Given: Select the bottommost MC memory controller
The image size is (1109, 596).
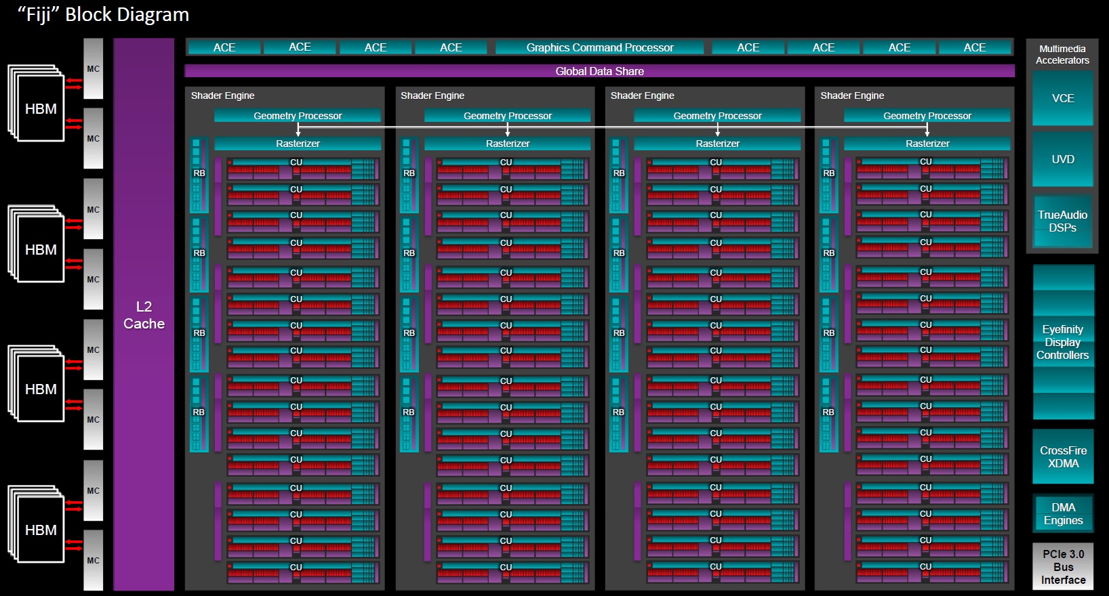Looking at the screenshot, I should click(94, 560).
